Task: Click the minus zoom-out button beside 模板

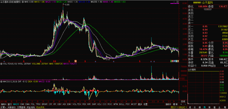Action: [185, 104]
